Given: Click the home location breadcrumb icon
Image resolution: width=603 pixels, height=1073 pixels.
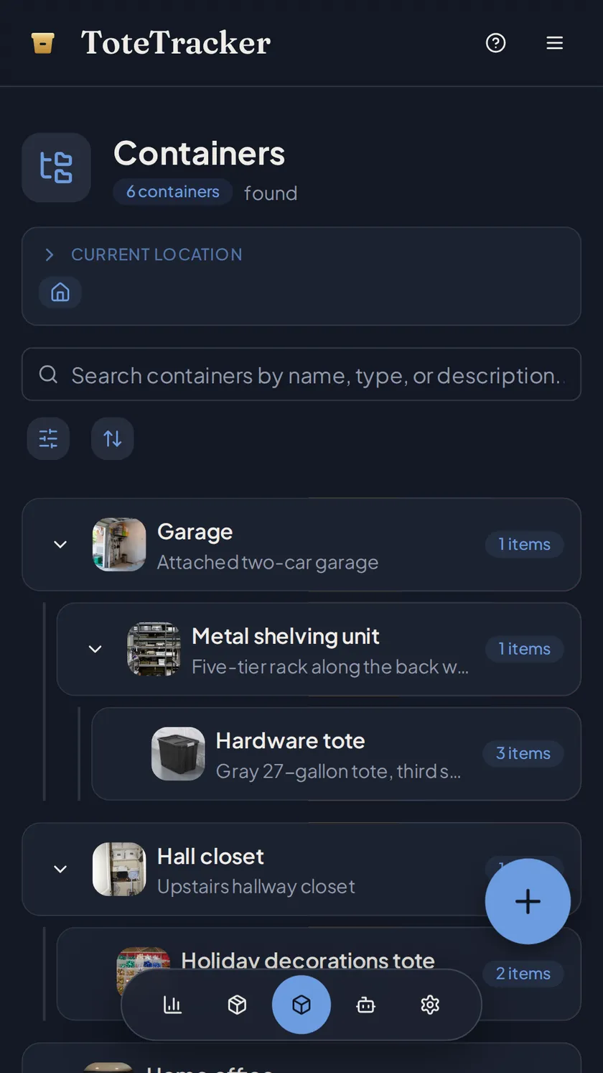Looking at the screenshot, I should pos(60,293).
